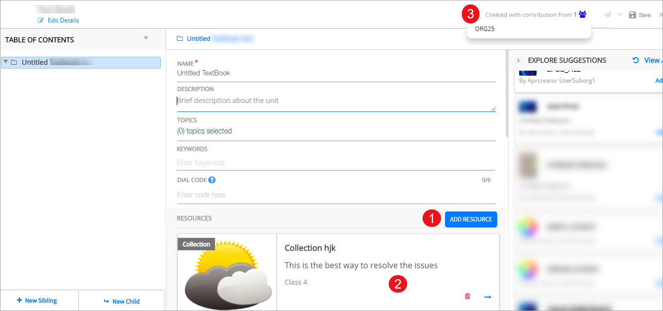Collapse the Untitled tree node triangle
The height and width of the screenshot is (311, 663).
[5, 62]
